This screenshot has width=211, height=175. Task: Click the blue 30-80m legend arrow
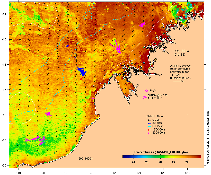[x=149, y=123]
